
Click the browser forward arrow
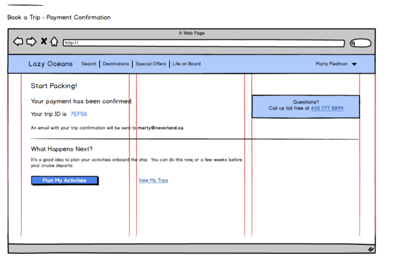[x=31, y=42]
